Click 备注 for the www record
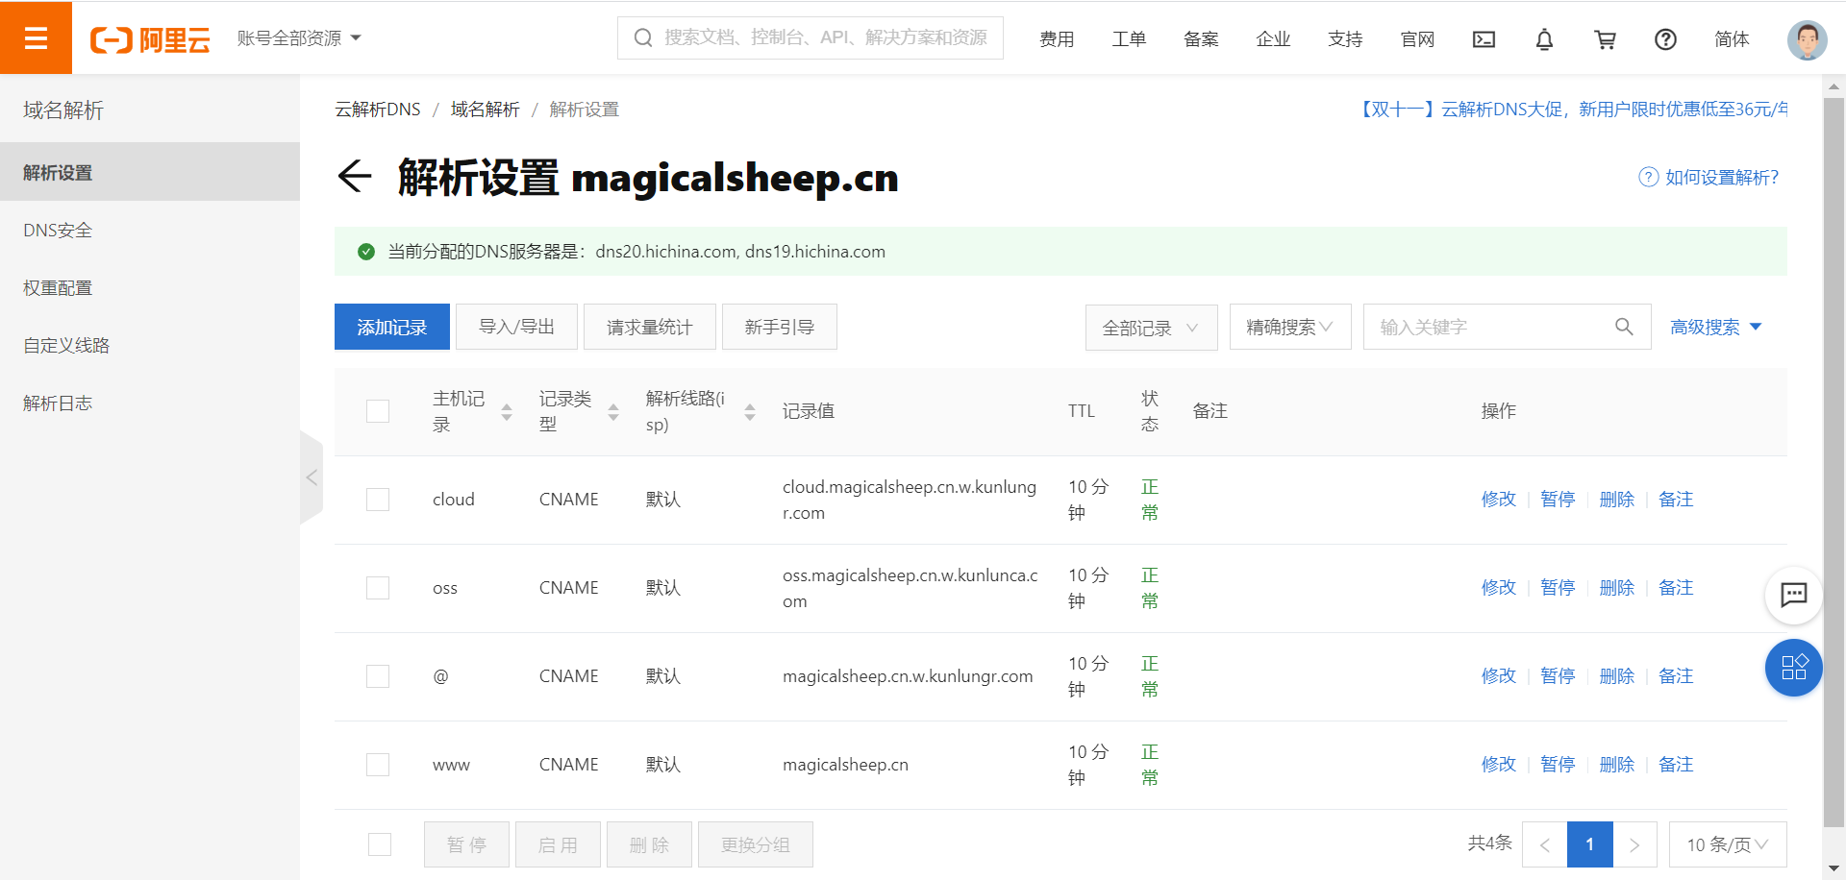This screenshot has height=880, width=1846. tap(1676, 765)
